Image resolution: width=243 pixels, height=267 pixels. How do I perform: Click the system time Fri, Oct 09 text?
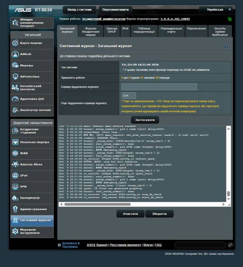click(140, 65)
